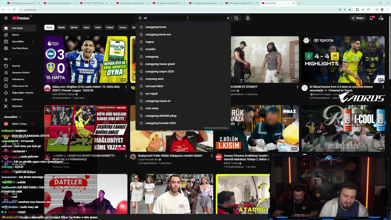Go to Ana Sayfa in sidebar
Viewport: 391px width, 220px height.
(x=19, y=28)
